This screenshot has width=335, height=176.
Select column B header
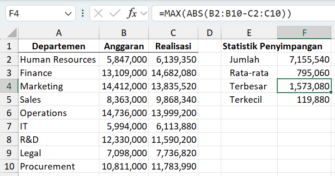point(124,33)
